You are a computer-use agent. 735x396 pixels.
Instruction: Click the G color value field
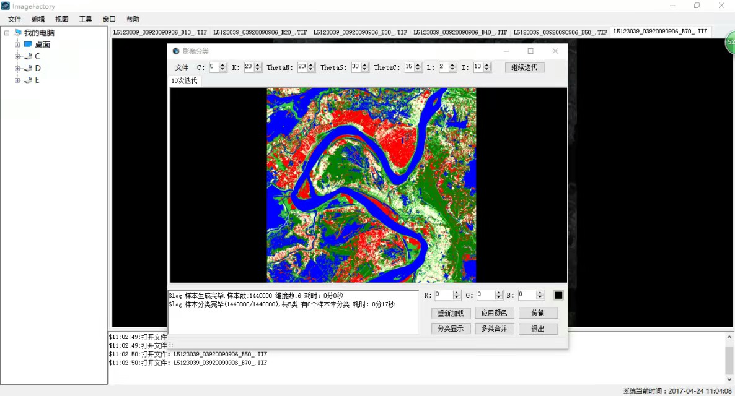486,295
